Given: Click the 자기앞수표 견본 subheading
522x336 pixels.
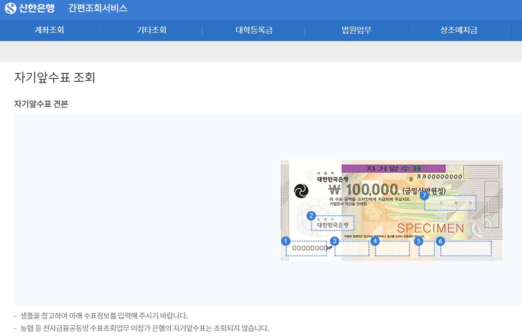Looking at the screenshot, I should click(41, 104).
